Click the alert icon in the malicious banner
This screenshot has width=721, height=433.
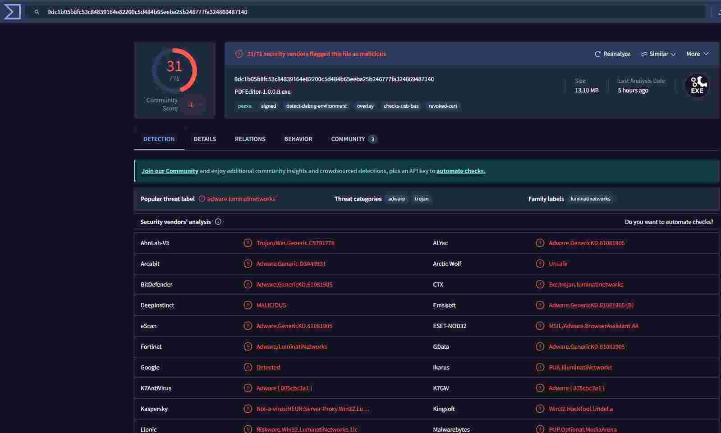point(239,54)
